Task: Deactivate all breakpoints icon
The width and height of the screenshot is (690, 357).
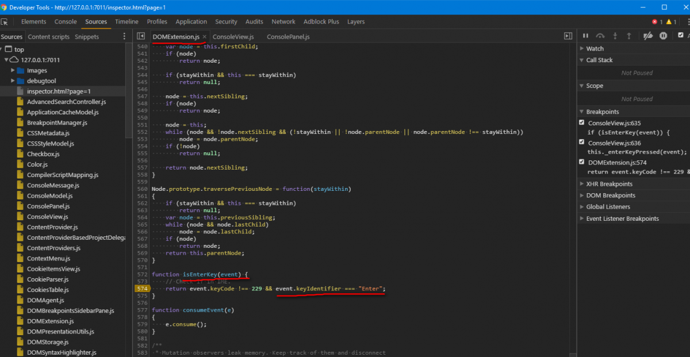Action: point(648,36)
